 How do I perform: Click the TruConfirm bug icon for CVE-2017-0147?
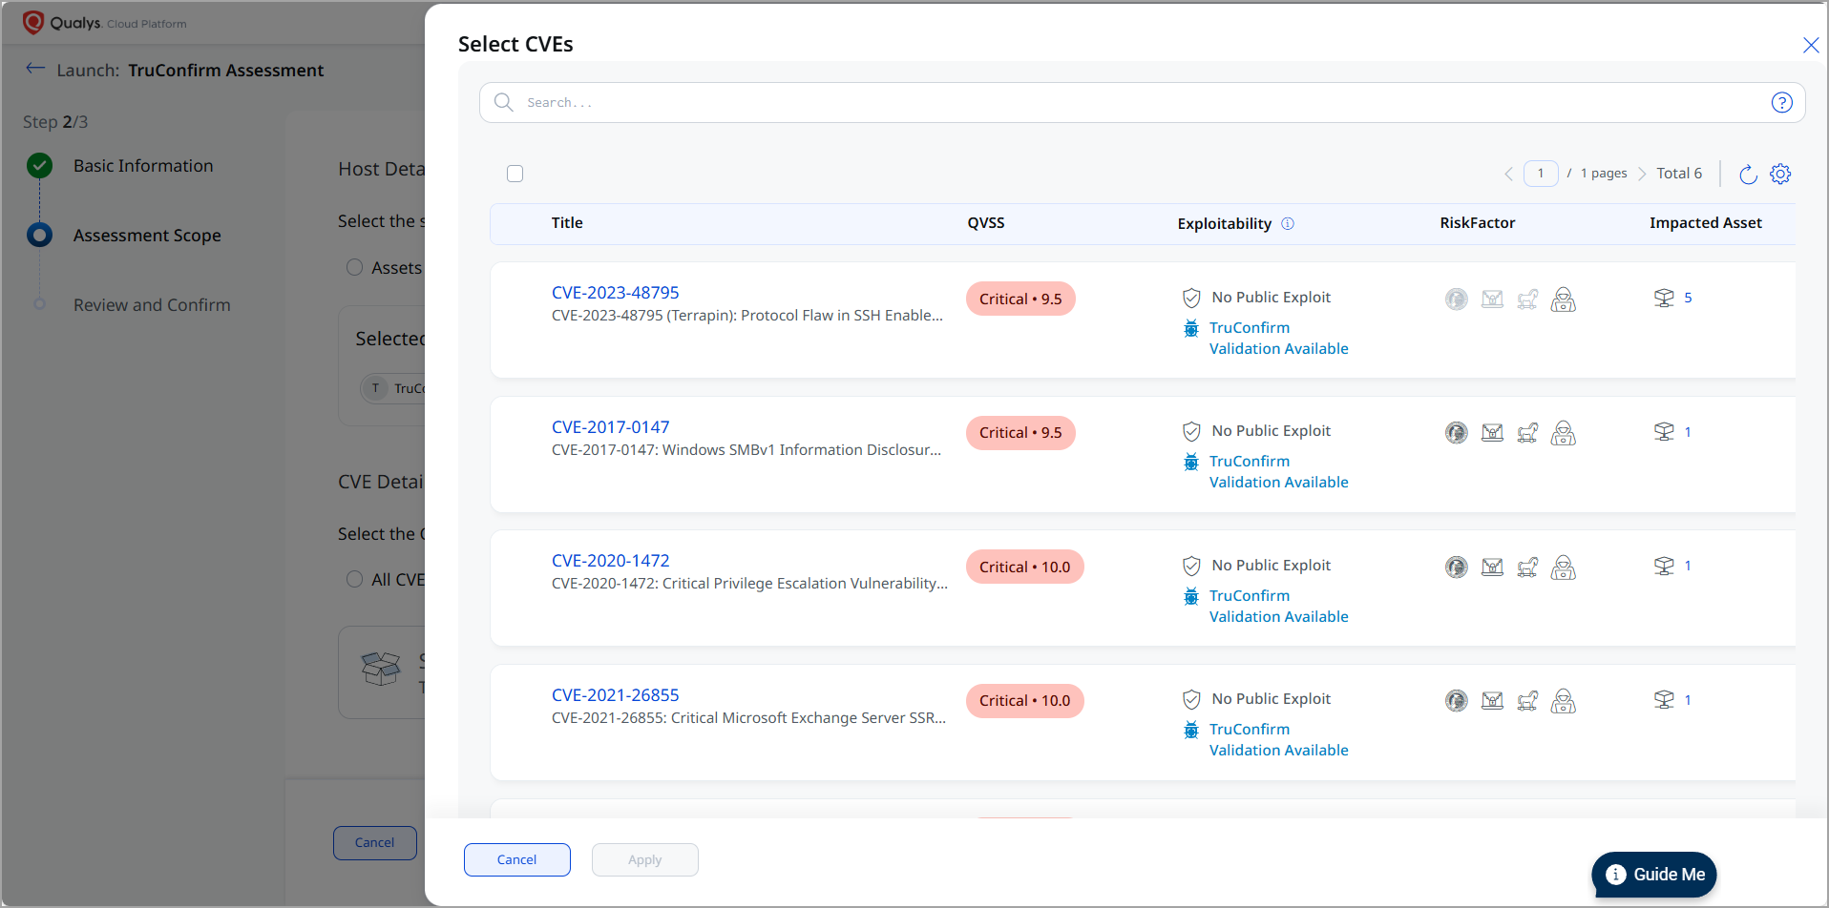tap(1191, 463)
